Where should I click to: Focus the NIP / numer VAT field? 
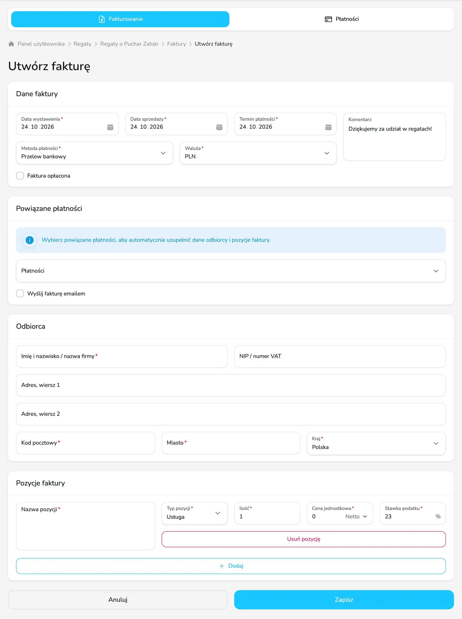tap(340, 356)
